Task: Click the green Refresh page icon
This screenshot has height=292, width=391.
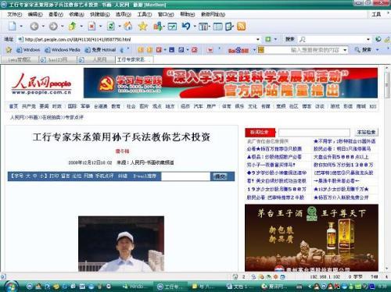Action: pos(111,27)
